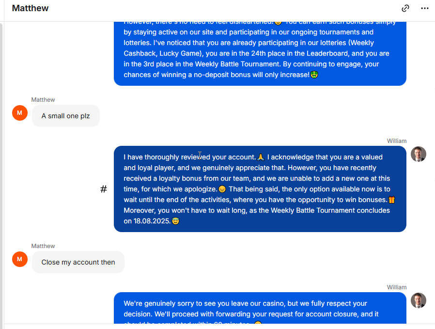Screen dimensions: 435x329
Task: Click the 'William' sender name above the closure message
Action: (397, 287)
